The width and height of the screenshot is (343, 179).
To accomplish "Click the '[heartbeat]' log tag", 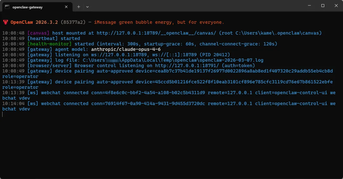I will (x=43, y=38).
